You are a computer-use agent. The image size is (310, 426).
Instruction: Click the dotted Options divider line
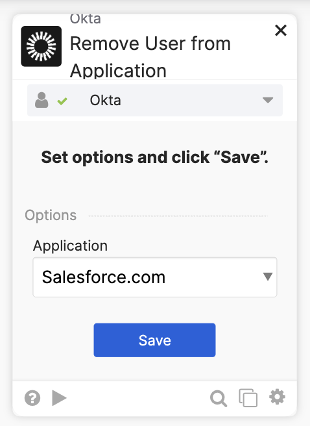coord(178,216)
